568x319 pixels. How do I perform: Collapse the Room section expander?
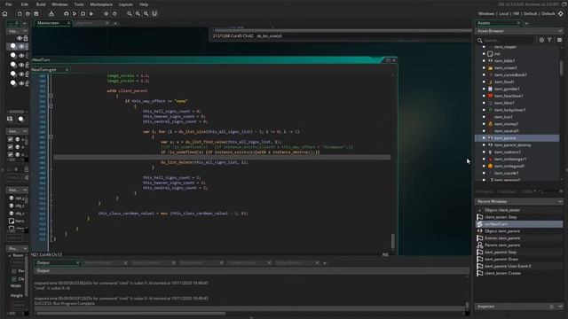tap(10, 255)
